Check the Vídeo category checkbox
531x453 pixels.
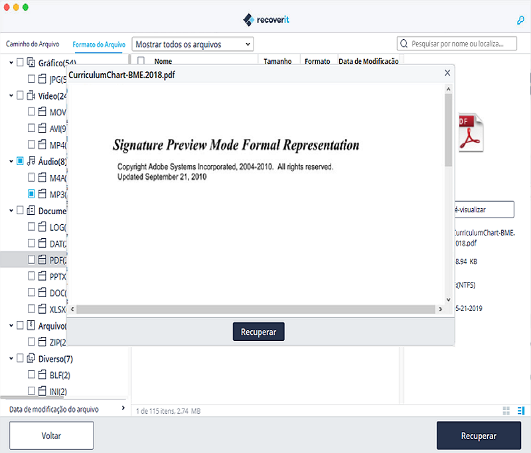point(20,96)
